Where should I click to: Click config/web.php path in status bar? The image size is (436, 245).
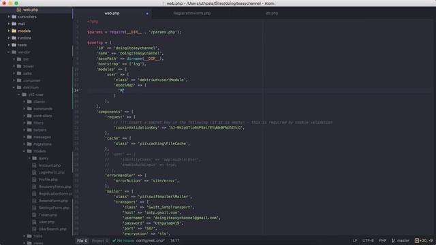[x=150, y=240]
